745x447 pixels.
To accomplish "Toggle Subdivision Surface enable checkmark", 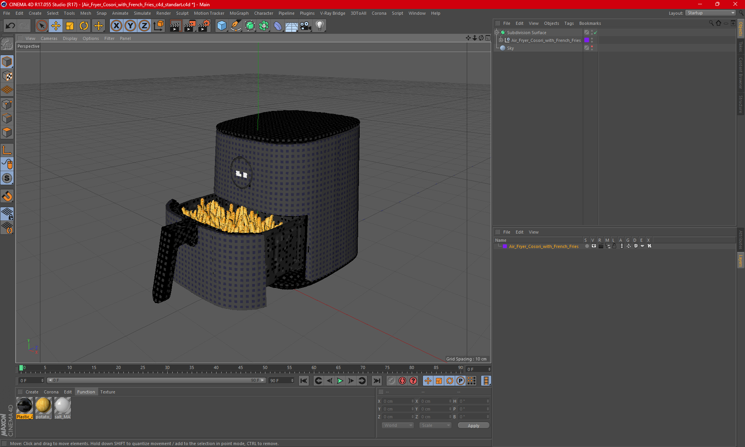I will (x=596, y=33).
